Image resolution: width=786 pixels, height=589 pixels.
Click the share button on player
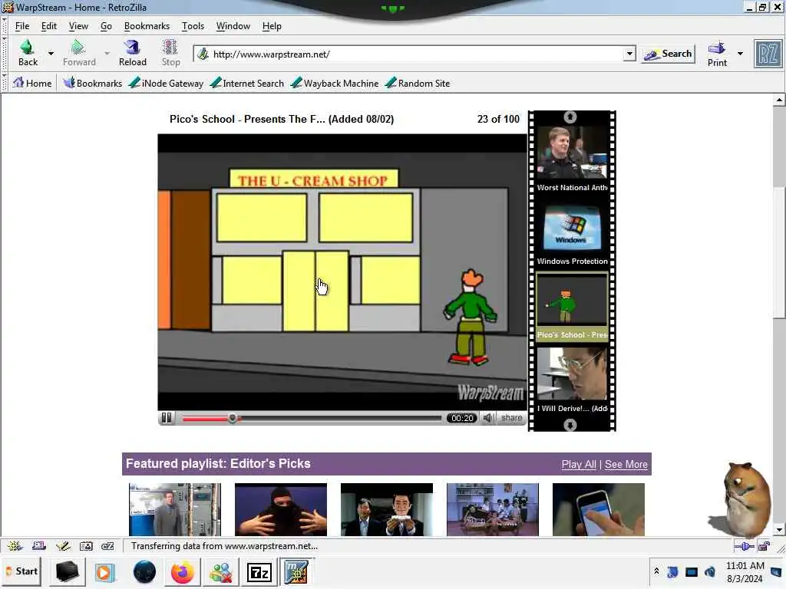tap(511, 418)
